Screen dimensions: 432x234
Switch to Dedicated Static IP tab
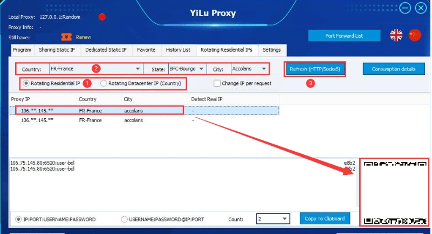(106, 50)
